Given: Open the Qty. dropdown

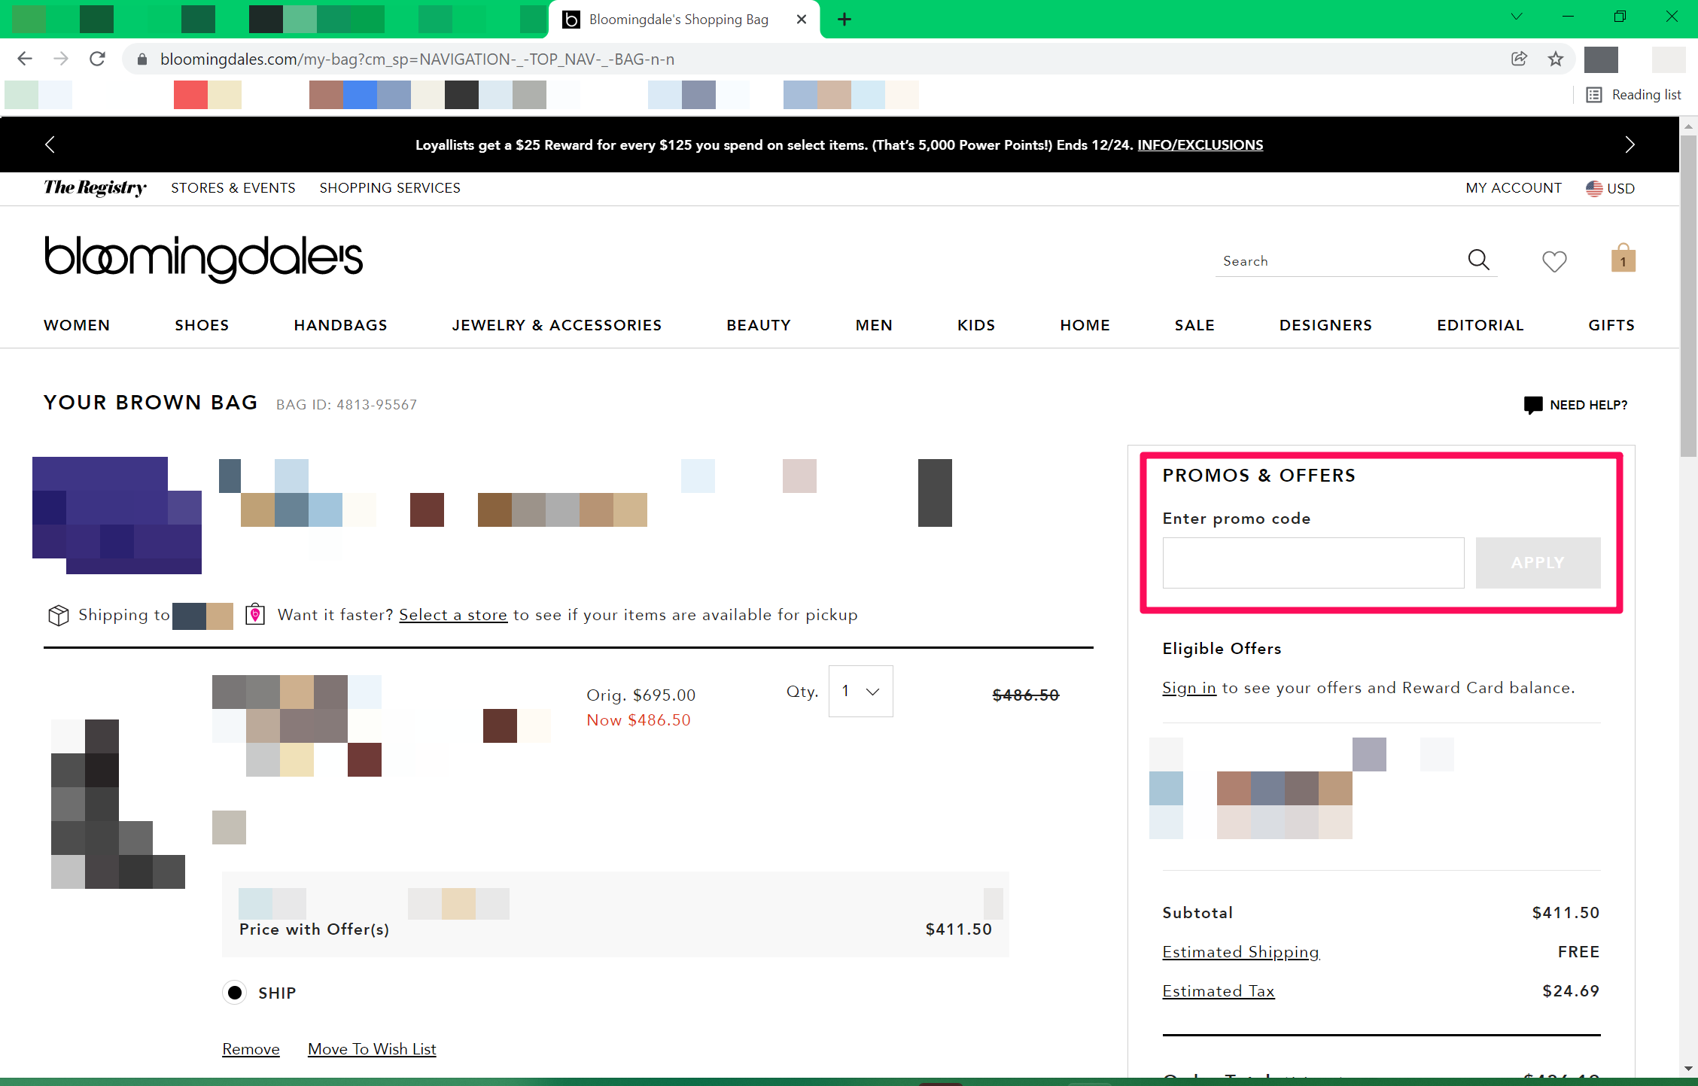Looking at the screenshot, I should pos(860,691).
